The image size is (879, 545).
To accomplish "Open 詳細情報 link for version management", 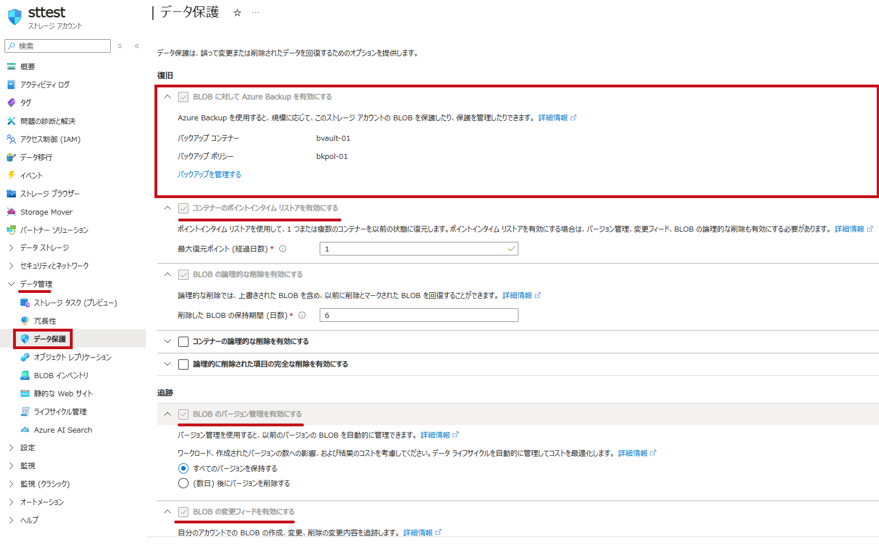I will coord(439,435).
